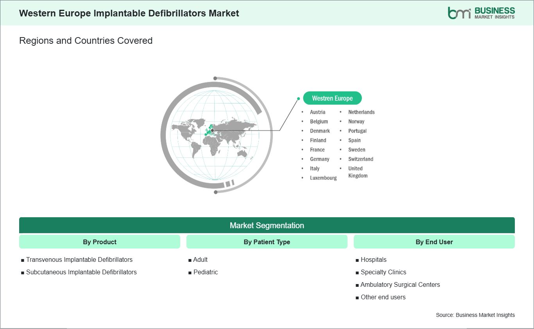Viewport: 534px width, 329px height.
Task: Click the Regions and Countries Covered heading
Action: (86, 41)
